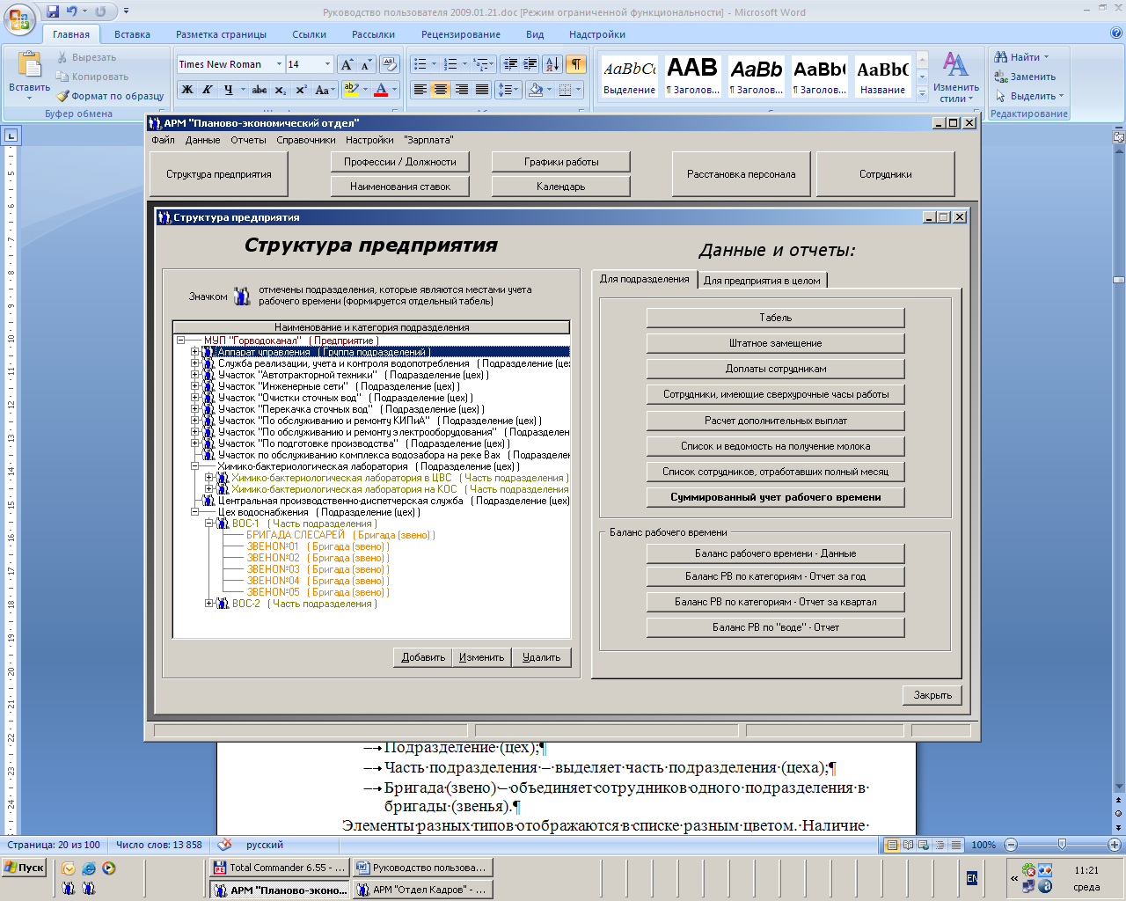Open the Bullets list dropdown arrow

434,64
